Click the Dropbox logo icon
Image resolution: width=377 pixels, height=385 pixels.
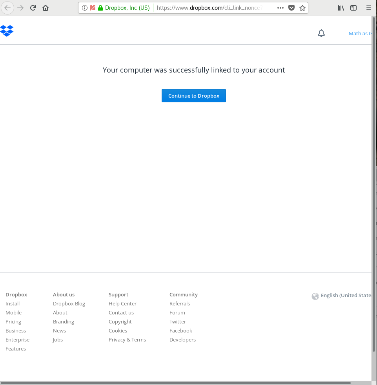(x=7, y=31)
